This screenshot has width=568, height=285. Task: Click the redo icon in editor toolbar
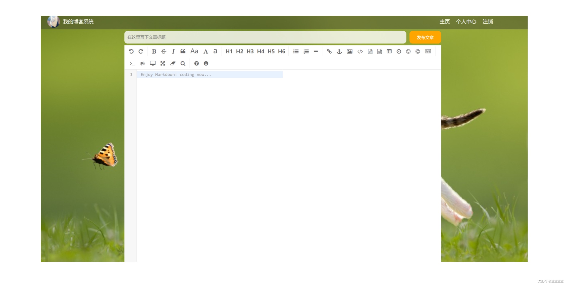(141, 51)
